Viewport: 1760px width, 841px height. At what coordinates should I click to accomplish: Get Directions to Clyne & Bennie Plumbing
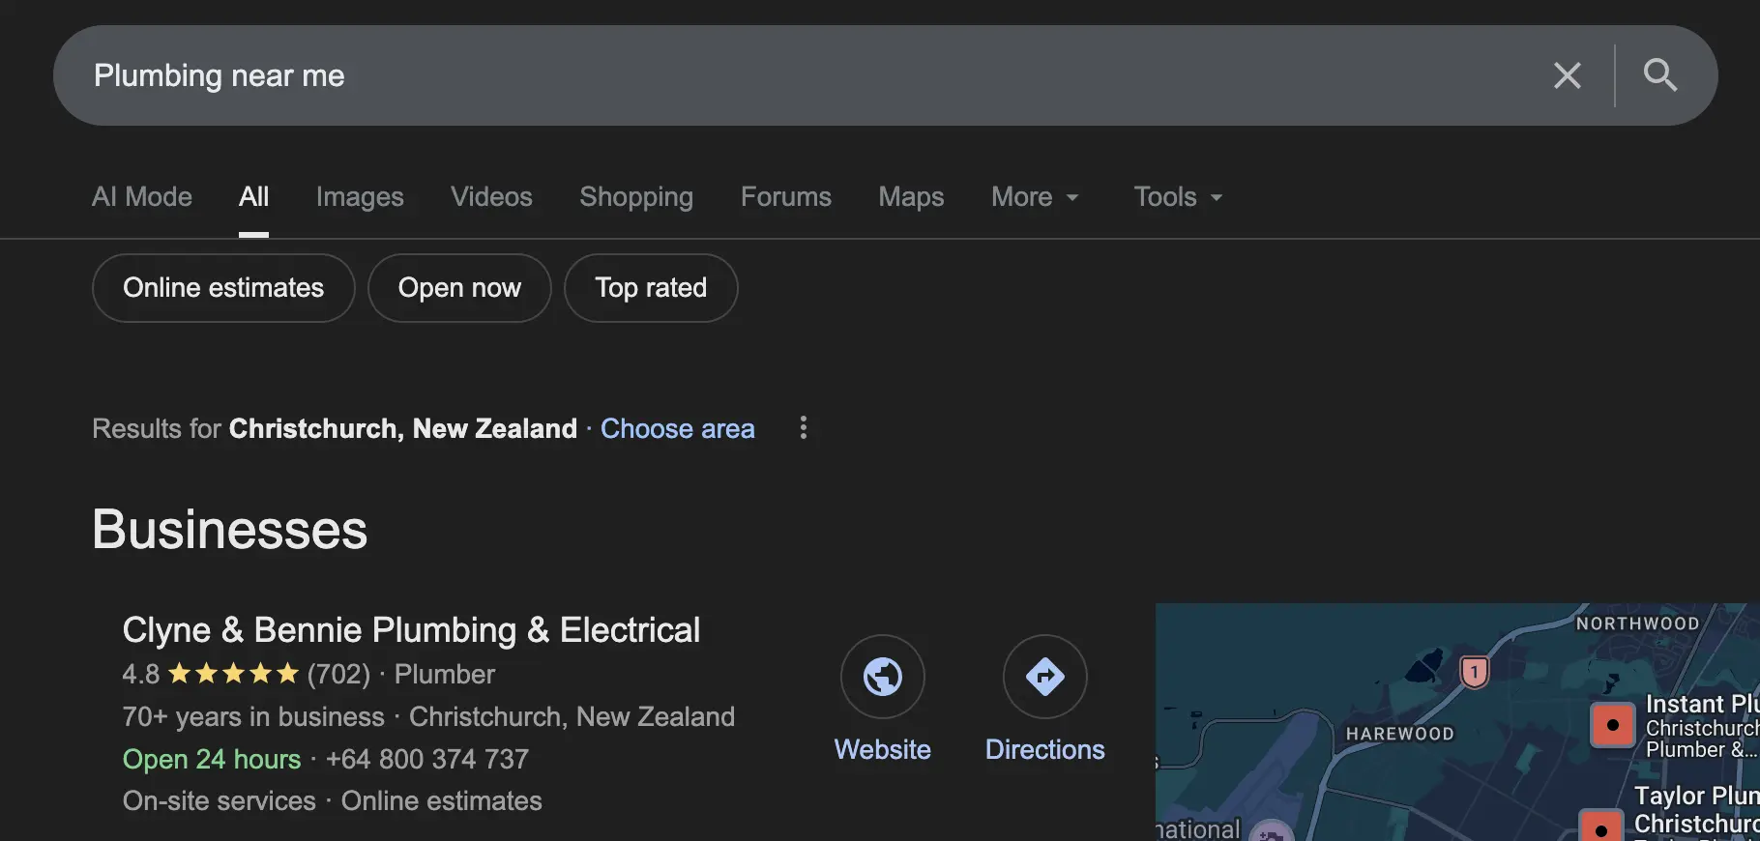[1044, 677]
